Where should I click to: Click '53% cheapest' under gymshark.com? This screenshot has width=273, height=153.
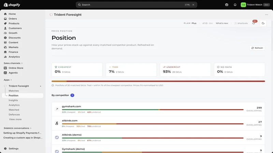69,112
